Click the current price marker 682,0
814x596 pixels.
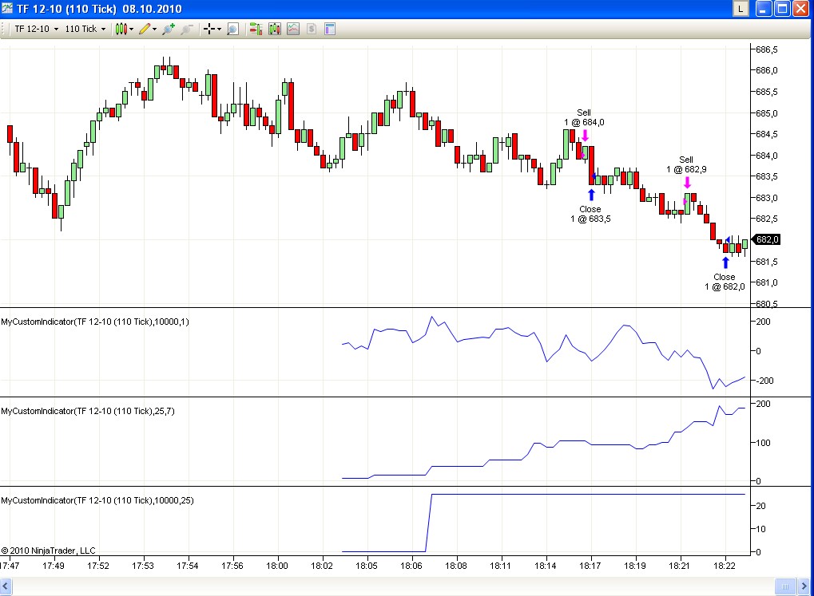pyautogui.click(x=767, y=239)
